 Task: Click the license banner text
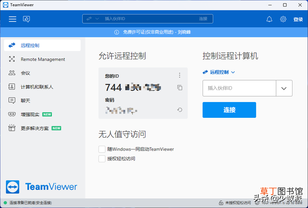pyautogui.click(x=157, y=32)
